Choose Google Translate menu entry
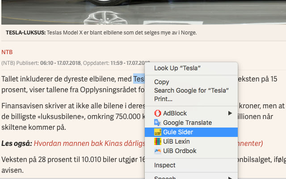Image resolution: width=286 pixels, height=179 pixels. pyautogui.click(x=191, y=123)
